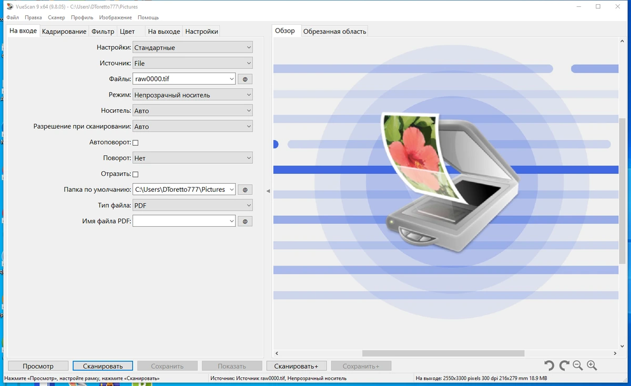Click the Просмотр button

38,366
